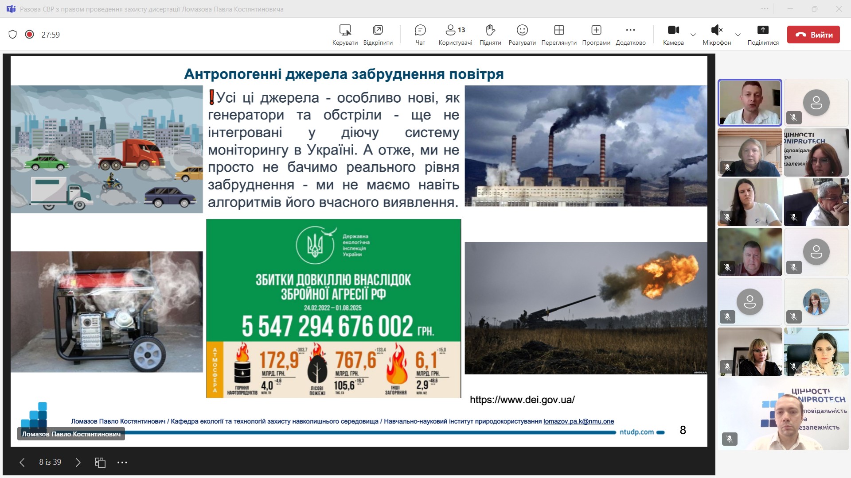Raise hand with Підняти icon

coord(490,35)
